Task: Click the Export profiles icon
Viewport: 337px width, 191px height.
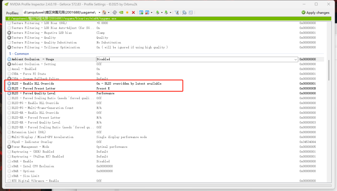Action: pos(158,13)
